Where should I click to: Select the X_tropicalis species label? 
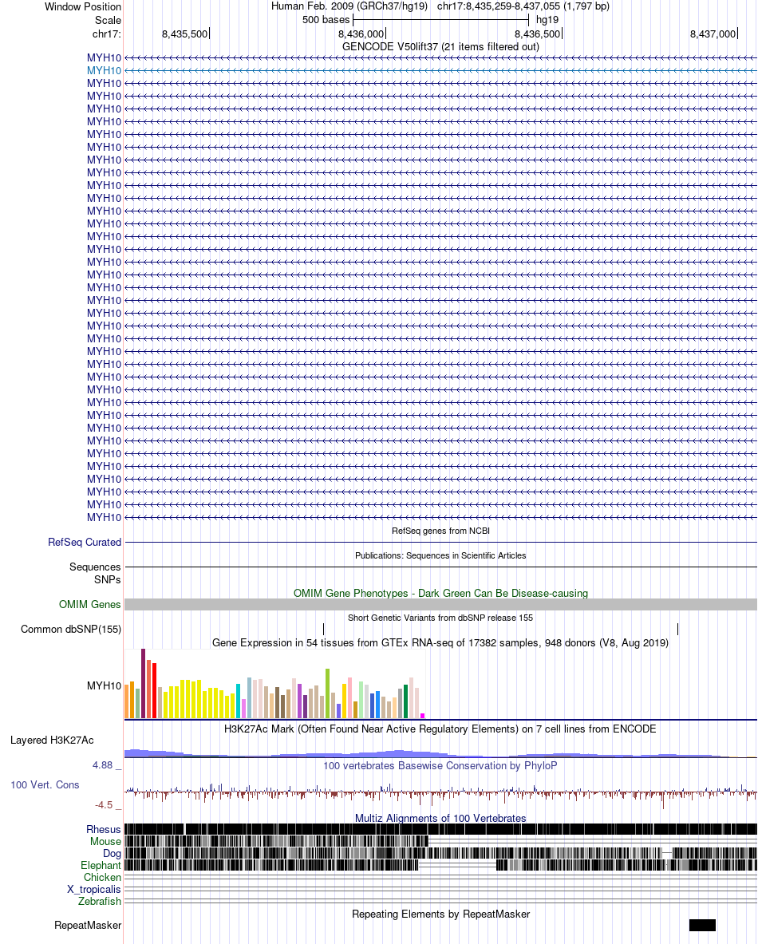94,889
